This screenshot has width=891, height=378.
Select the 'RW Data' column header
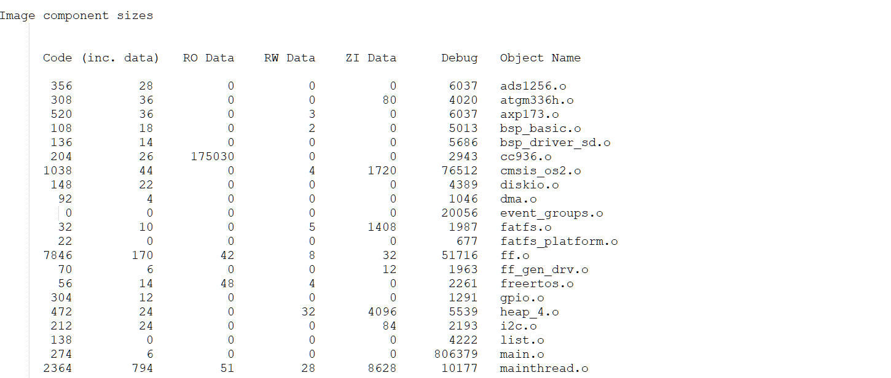289,58
